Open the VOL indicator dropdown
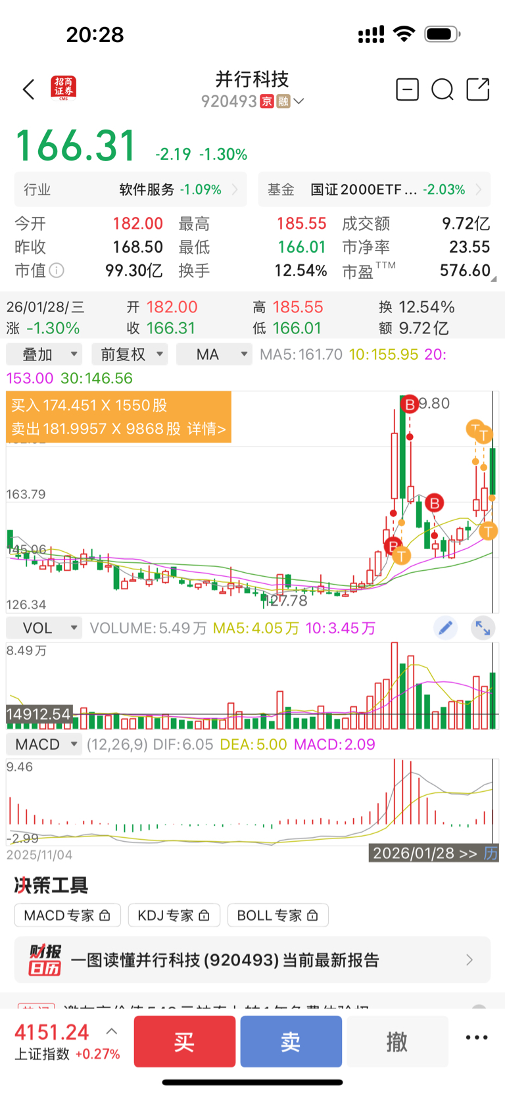This screenshot has height=1095, width=505. click(44, 628)
